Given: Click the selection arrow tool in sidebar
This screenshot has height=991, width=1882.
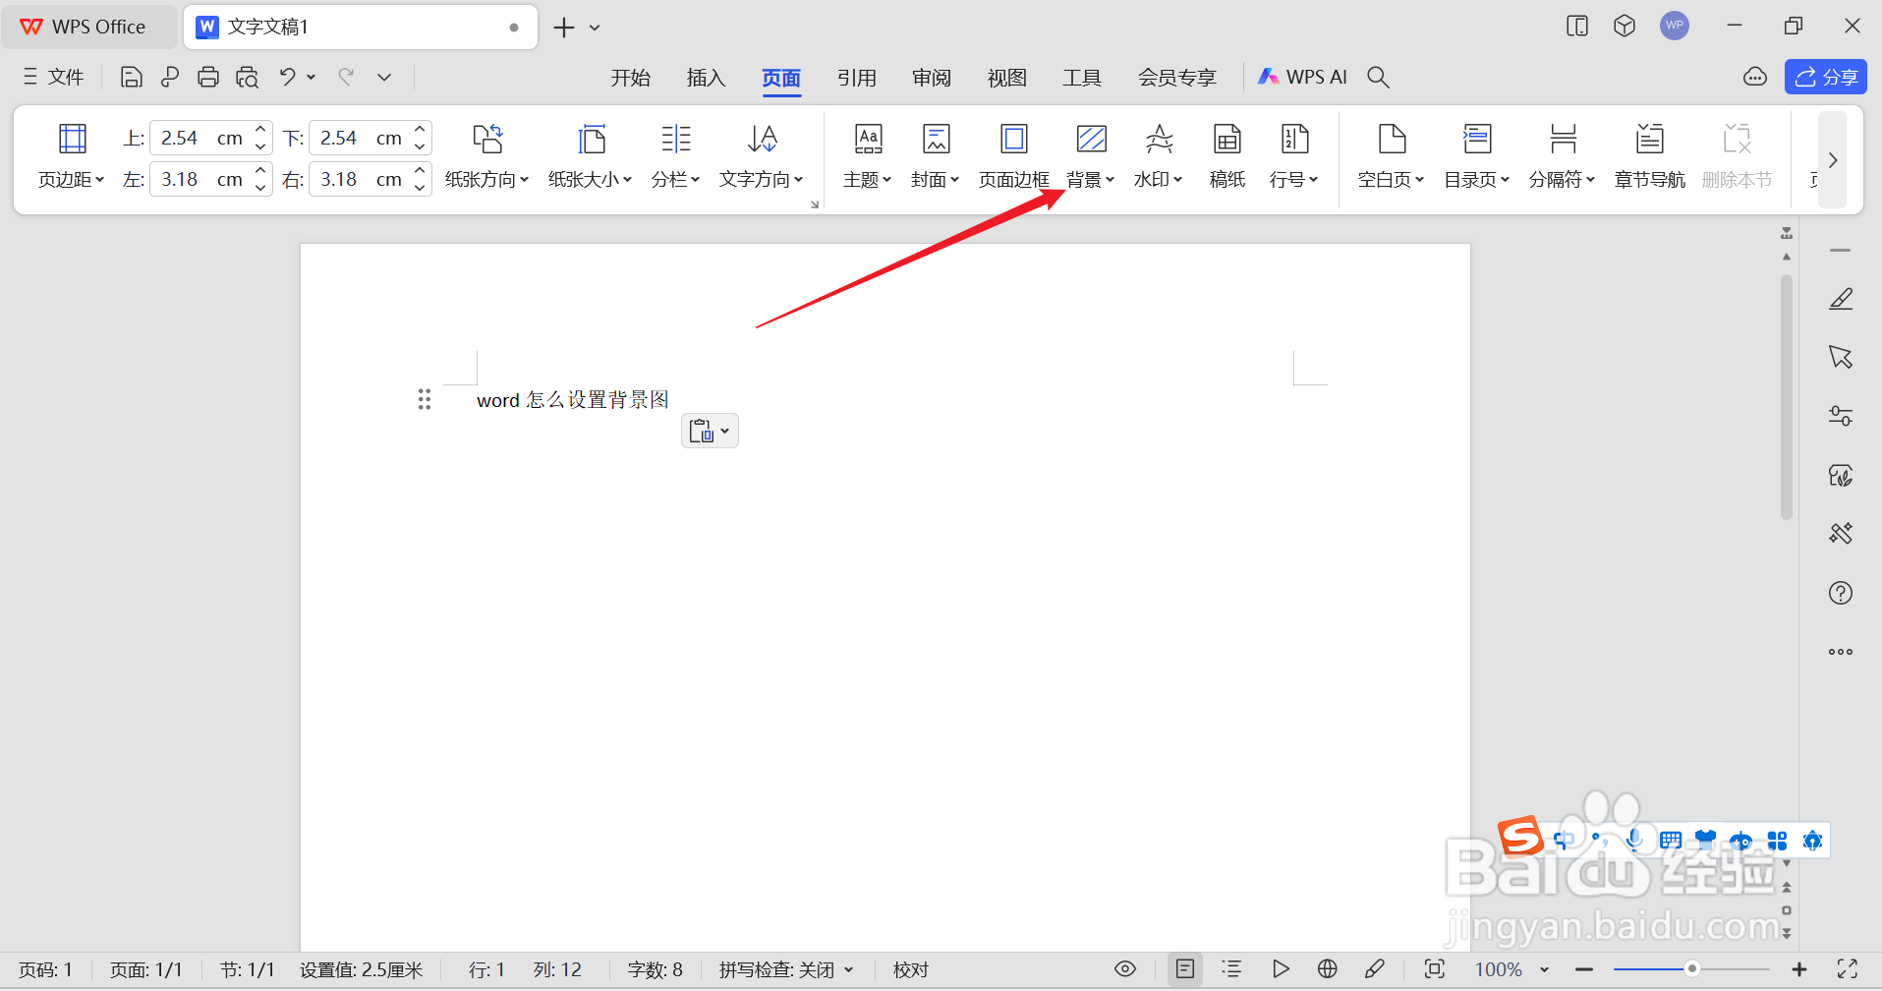Looking at the screenshot, I should [x=1841, y=357].
